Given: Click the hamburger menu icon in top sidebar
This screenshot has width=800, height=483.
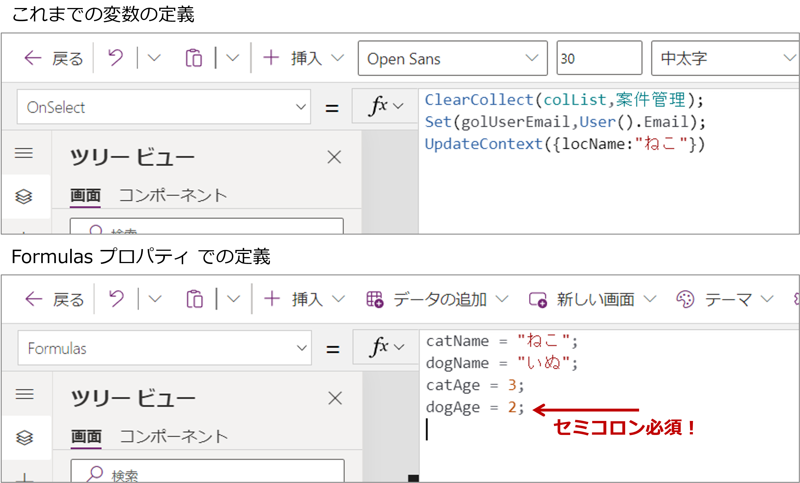Looking at the screenshot, I should click(x=24, y=153).
